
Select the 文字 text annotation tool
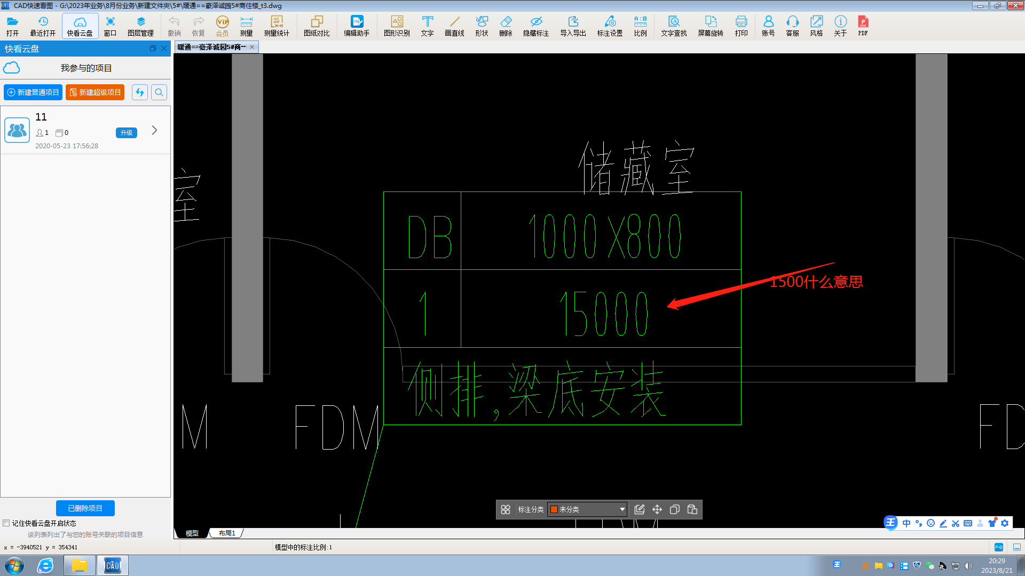pyautogui.click(x=427, y=26)
